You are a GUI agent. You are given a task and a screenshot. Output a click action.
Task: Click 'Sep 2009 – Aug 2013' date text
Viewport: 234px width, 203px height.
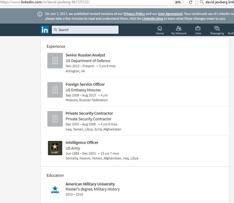81,95
